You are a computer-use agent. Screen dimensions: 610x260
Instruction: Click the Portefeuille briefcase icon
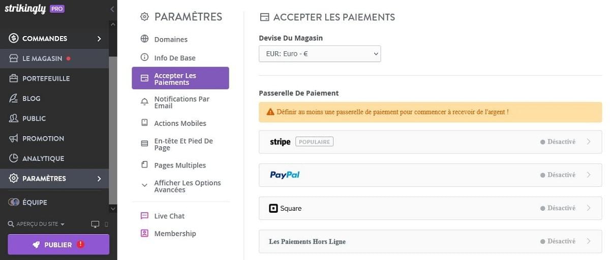coord(14,78)
